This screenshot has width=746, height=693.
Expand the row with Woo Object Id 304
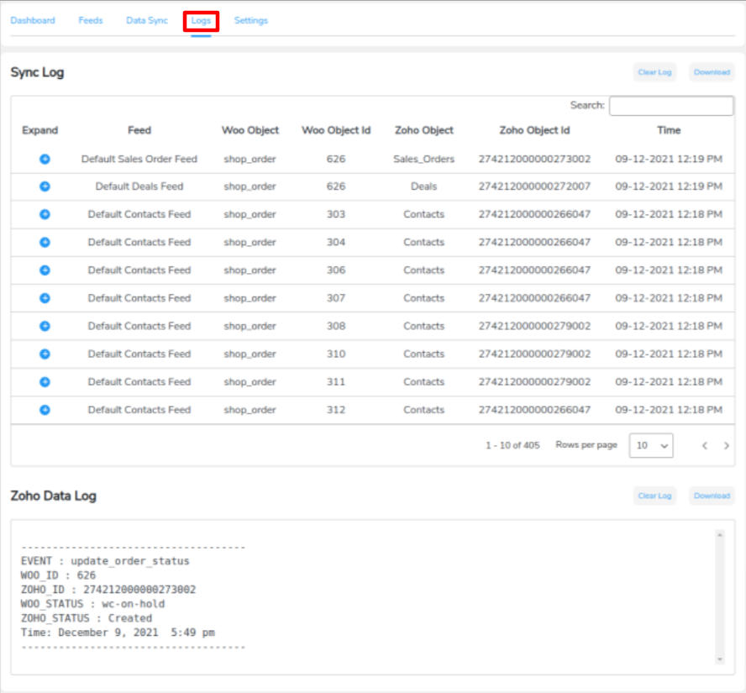(45, 242)
